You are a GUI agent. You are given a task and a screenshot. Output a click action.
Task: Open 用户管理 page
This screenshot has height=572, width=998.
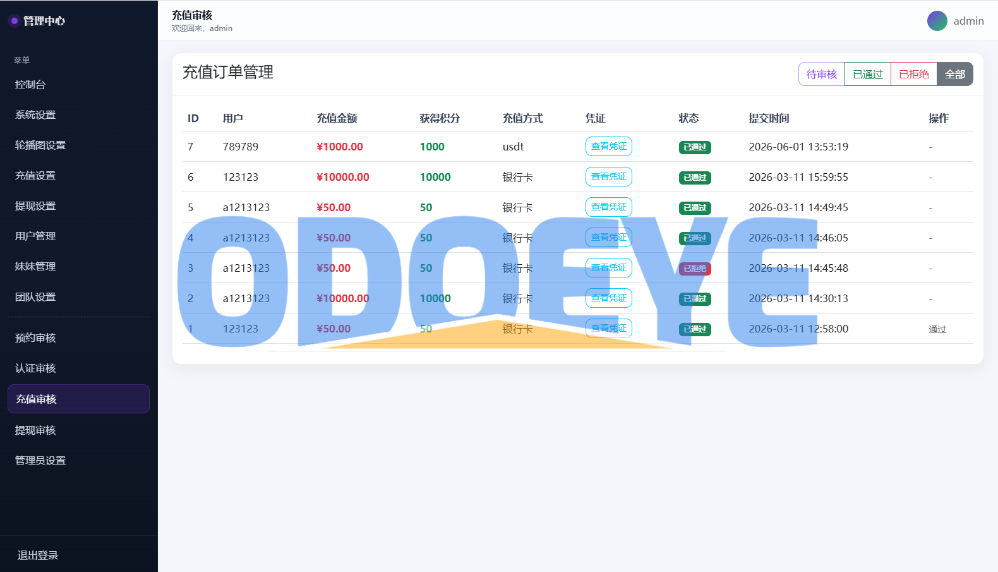(78, 236)
